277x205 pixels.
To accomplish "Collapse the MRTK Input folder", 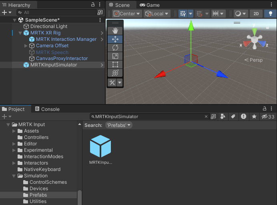I will pyautogui.click(x=8, y=125).
